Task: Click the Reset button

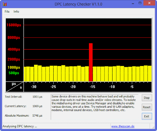Action: (x=147, y=107)
